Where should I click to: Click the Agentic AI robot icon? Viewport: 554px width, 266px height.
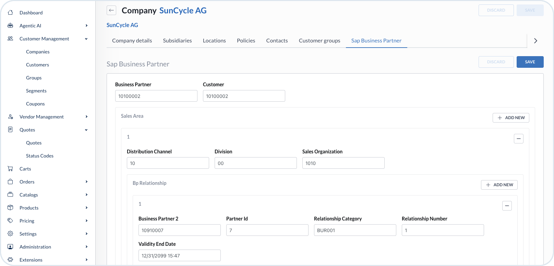point(10,26)
